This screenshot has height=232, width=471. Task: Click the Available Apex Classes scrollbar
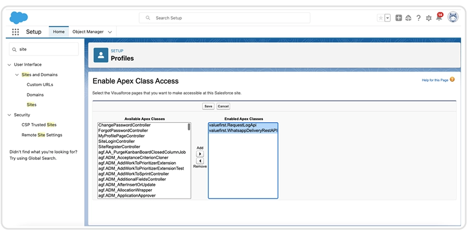[189, 127]
